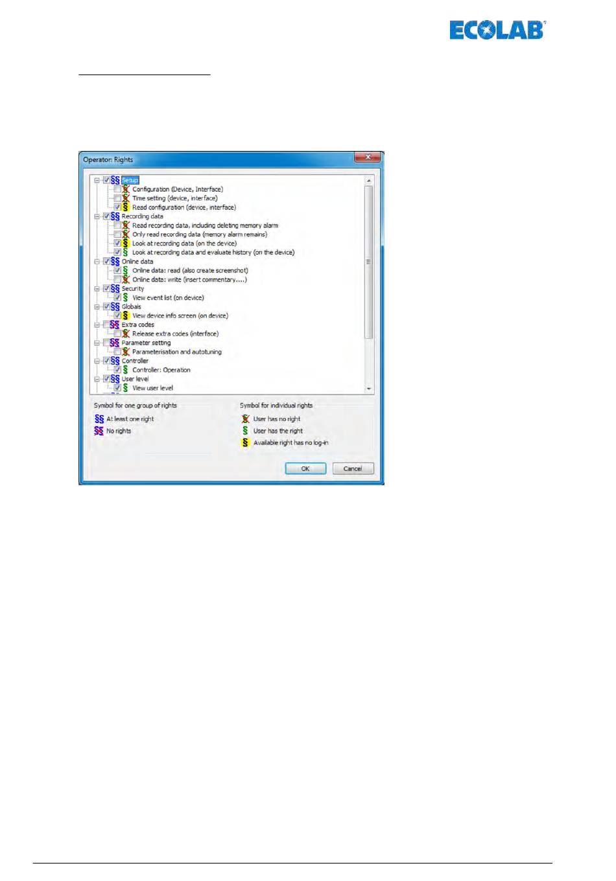Enable the Time setting checkbox
The height and width of the screenshot is (881, 616).
(117, 198)
